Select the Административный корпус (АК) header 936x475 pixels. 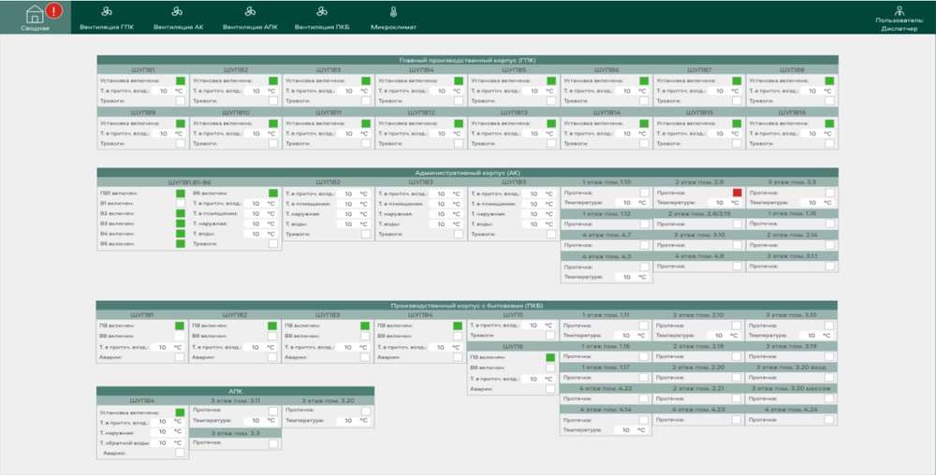[x=467, y=173]
